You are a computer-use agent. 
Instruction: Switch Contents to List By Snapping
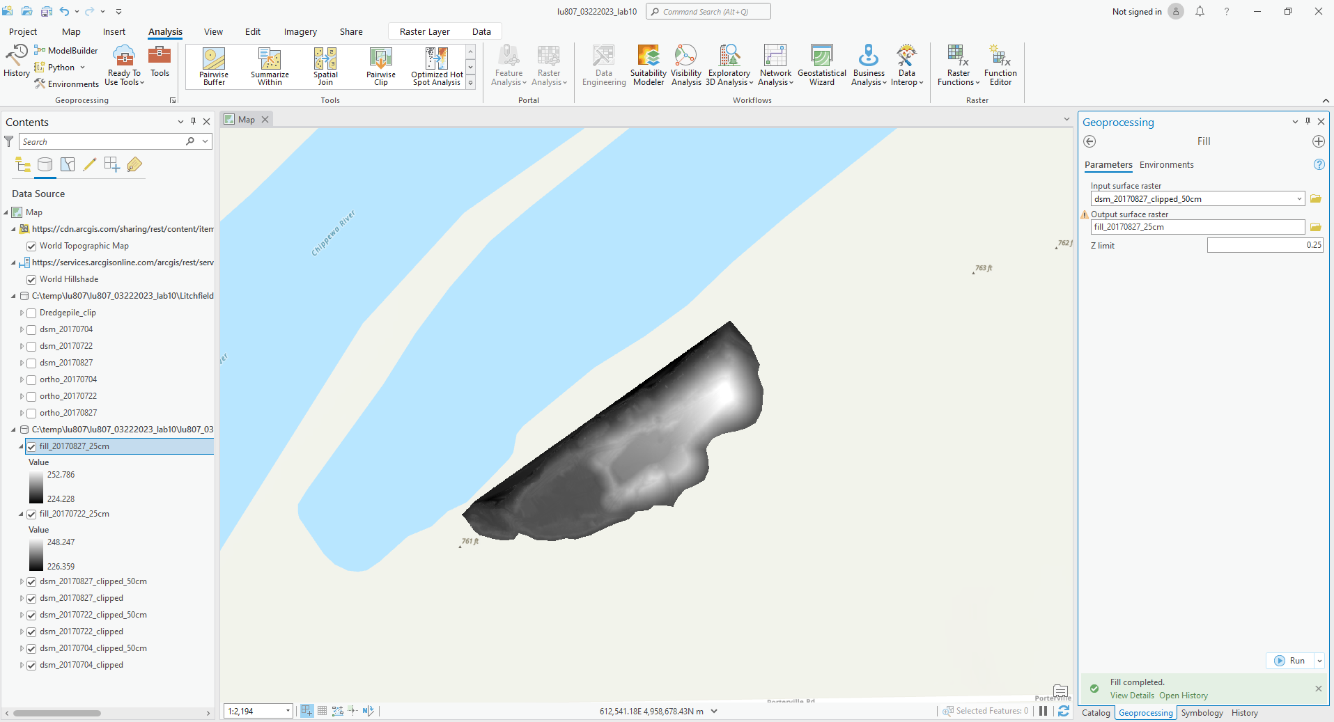click(x=112, y=165)
